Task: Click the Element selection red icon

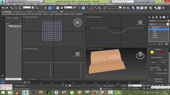Action: [x=164, y=52]
